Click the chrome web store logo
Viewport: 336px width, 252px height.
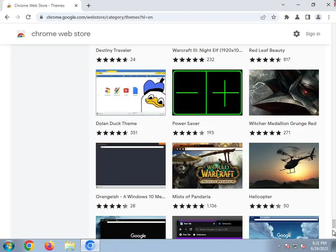click(x=21, y=34)
